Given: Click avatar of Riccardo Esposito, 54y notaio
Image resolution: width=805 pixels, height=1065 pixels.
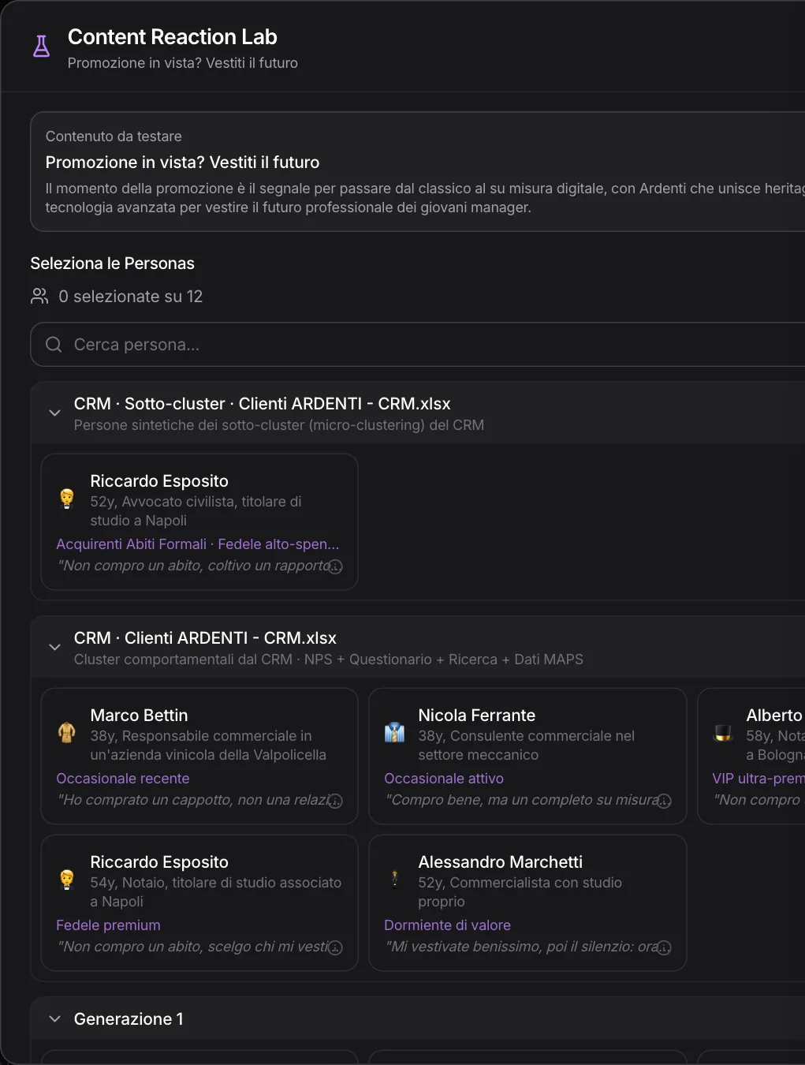Looking at the screenshot, I should point(67,880).
